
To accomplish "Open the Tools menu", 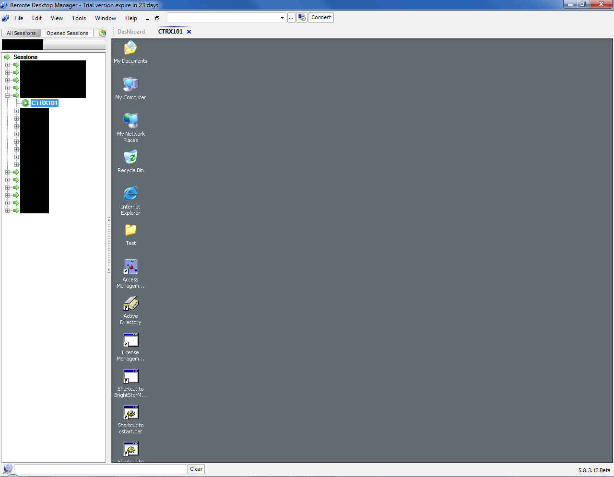I will click(79, 18).
